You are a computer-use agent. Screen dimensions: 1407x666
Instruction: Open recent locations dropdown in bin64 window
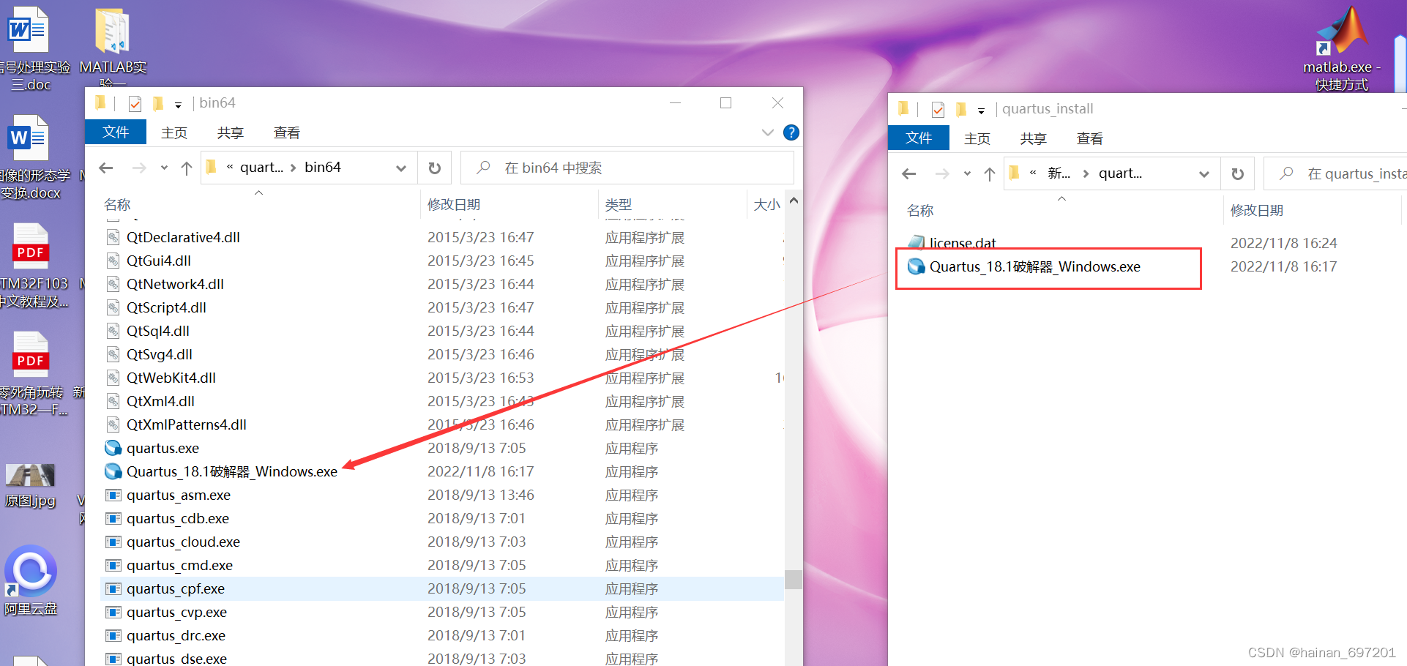(164, 168)
